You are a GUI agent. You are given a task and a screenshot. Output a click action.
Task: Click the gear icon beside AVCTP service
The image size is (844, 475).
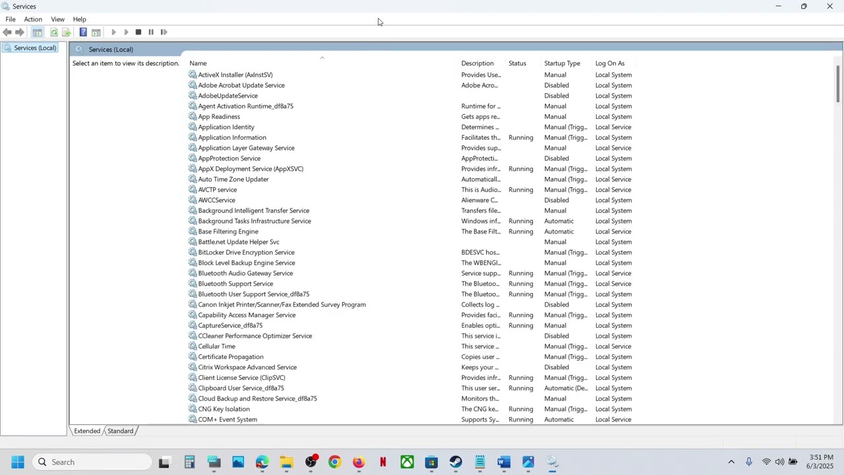tap(193, 189)
